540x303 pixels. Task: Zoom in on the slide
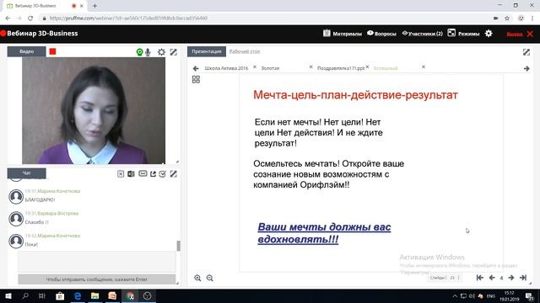(197, 278)
